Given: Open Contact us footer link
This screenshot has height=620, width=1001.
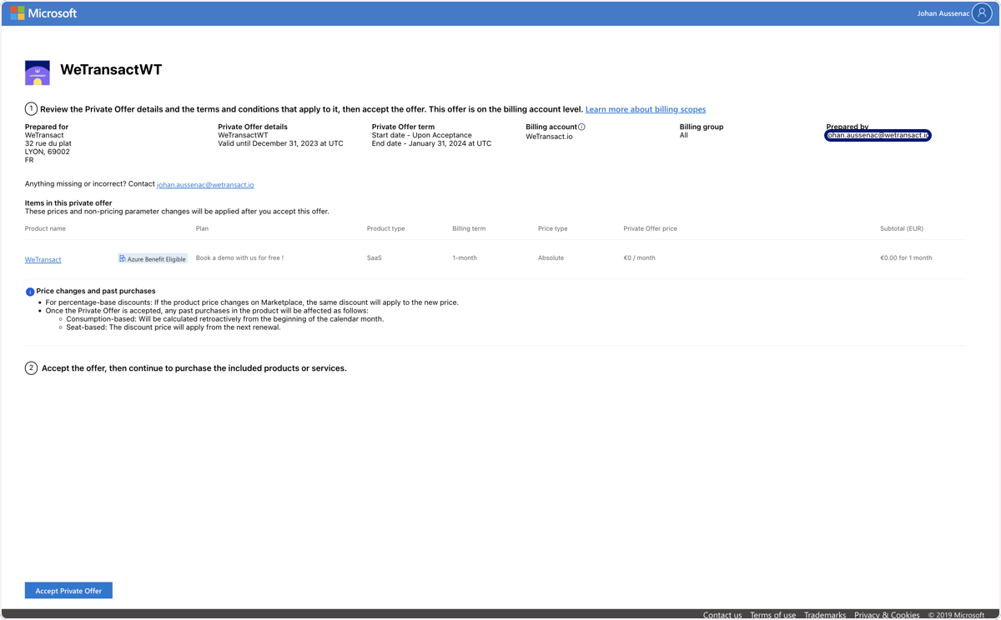Looking at the screenshot, I should point(722,615).
